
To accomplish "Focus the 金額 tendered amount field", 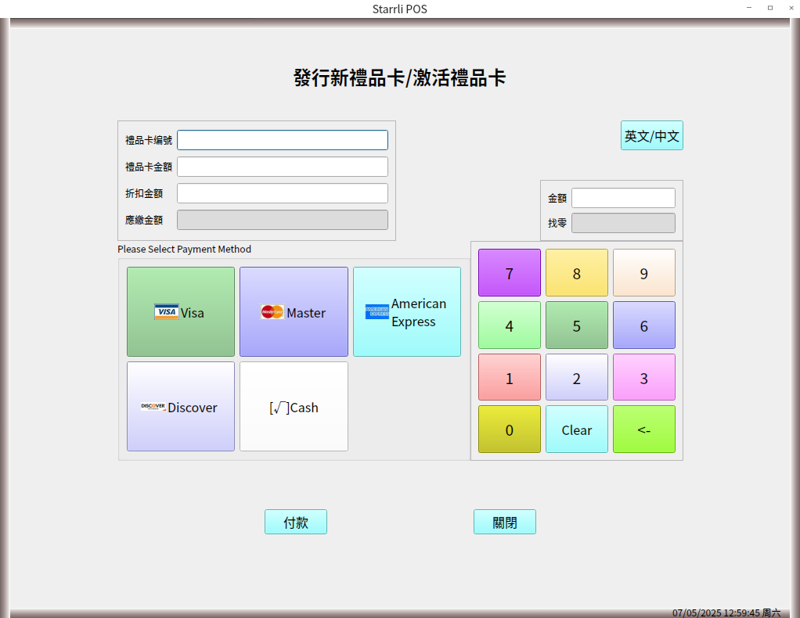I will point(622,198).
